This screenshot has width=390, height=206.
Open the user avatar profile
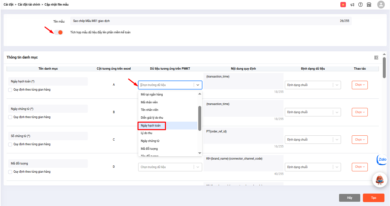(x=381, y=5)
